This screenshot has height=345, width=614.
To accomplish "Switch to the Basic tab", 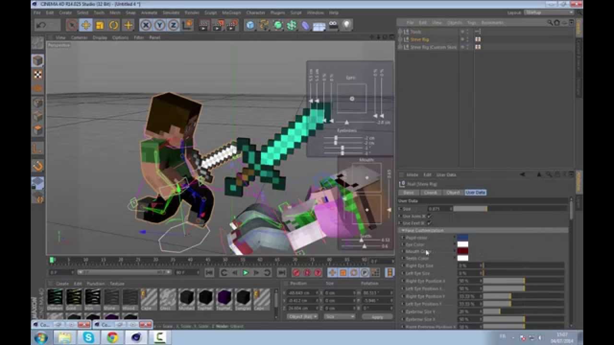I will [409, 193].
